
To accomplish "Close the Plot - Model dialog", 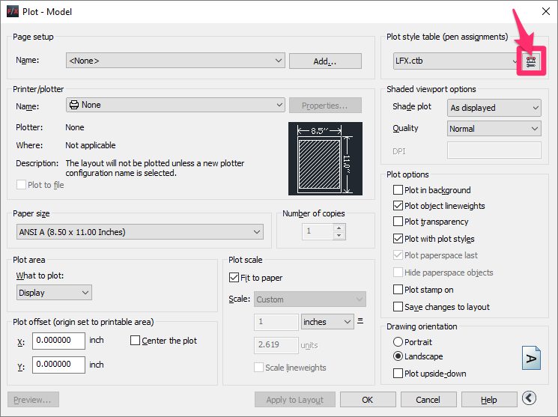I will tap(546, 11).
